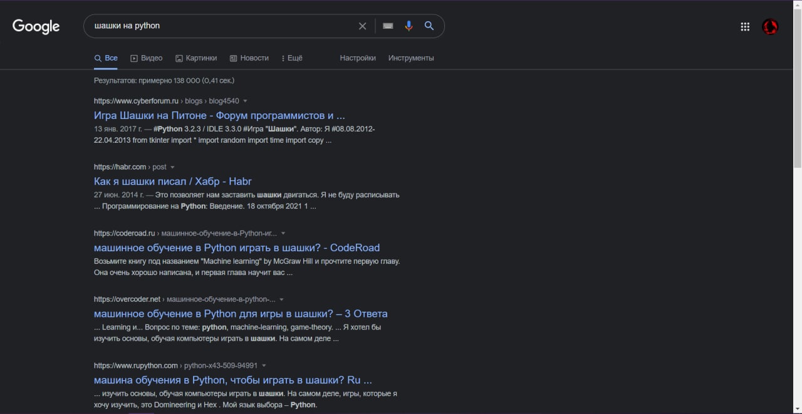Click the coderoad.ru URL breadcrumb
This screenshot has height=414, width=802.
[185, 233]
